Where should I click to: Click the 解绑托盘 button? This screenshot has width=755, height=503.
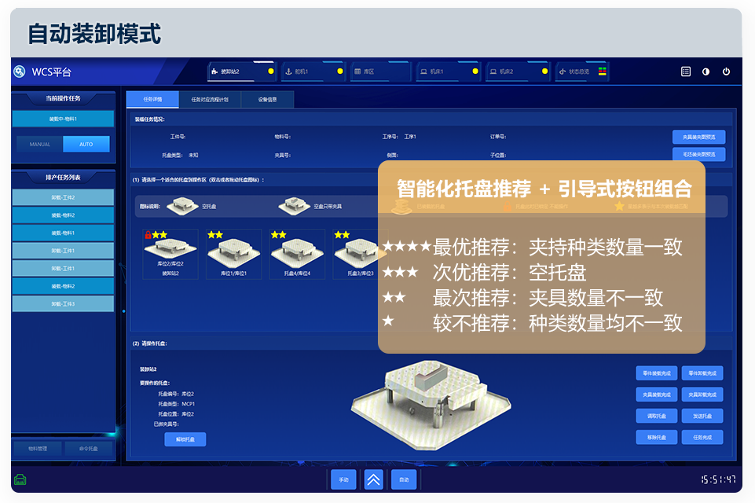click(x=185, y=439)
